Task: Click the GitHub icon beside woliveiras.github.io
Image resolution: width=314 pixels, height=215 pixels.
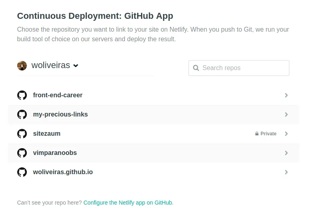Action: (x=22, y=172)
